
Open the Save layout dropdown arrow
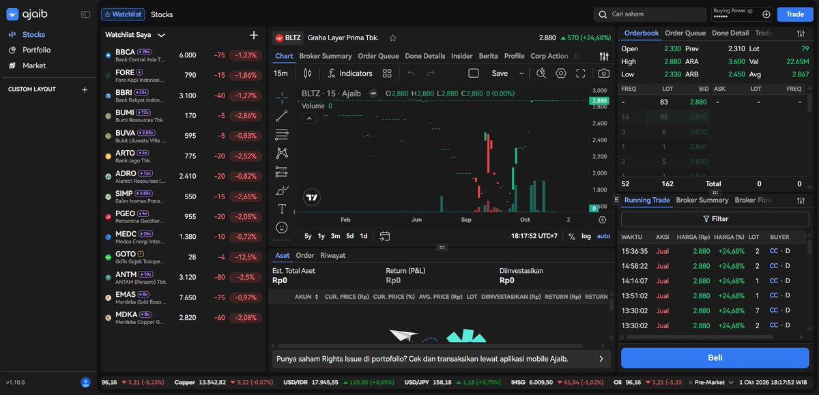point(521,73)
